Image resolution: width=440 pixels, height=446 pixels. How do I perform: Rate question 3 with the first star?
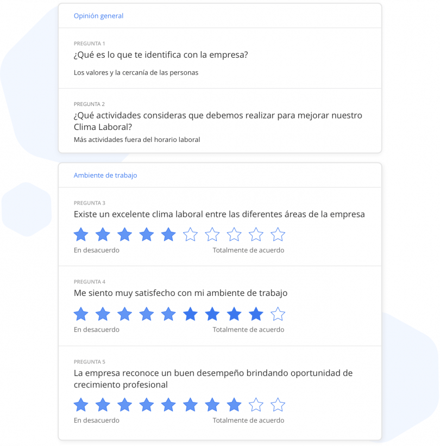[81, 234]
